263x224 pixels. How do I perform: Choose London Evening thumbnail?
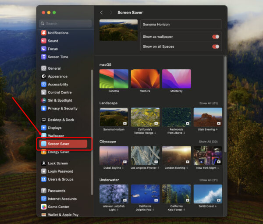point(177,156)
